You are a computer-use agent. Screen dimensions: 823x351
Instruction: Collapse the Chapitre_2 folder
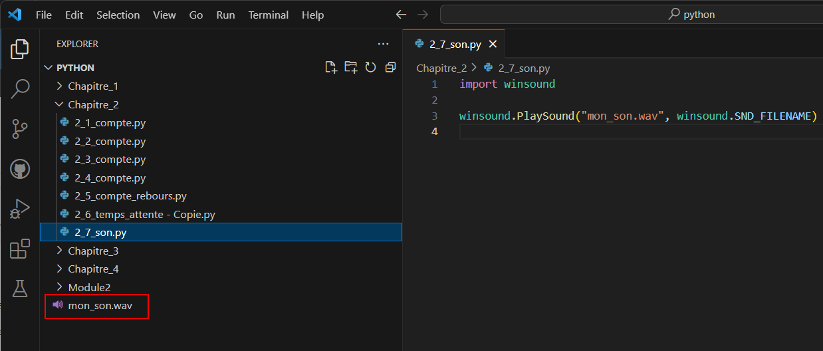point(60,104)
